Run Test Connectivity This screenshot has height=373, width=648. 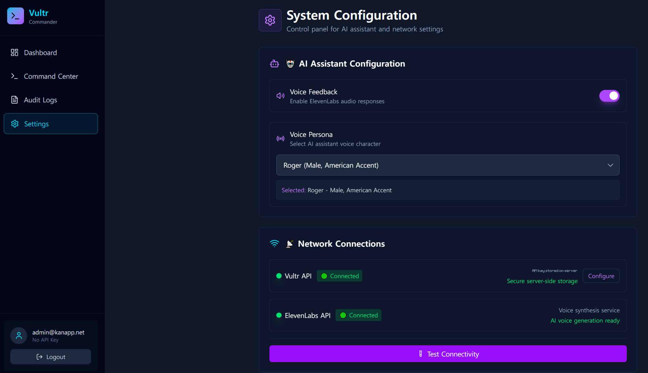pos(448,354)
